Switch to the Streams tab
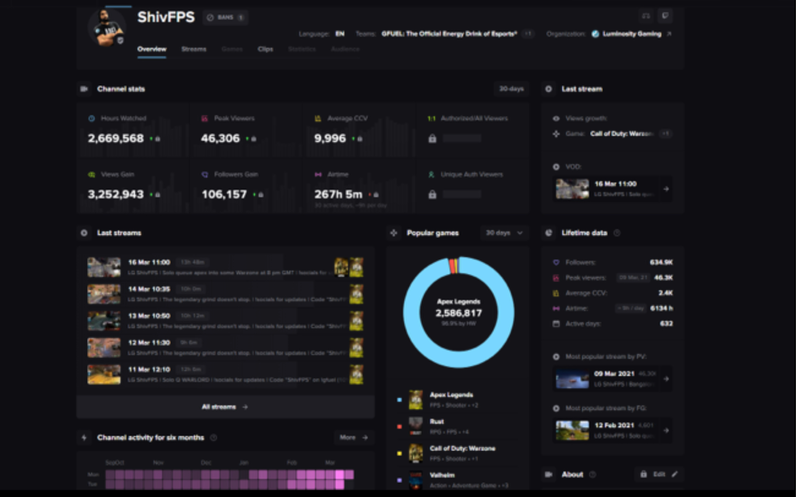 (x=194, y=49)
